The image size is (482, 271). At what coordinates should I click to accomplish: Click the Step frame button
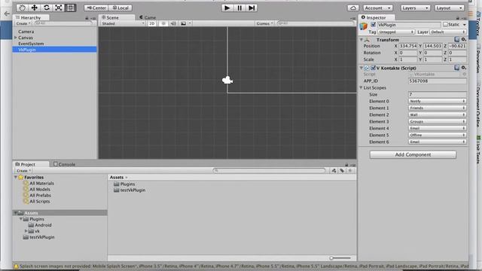[252, 8]
